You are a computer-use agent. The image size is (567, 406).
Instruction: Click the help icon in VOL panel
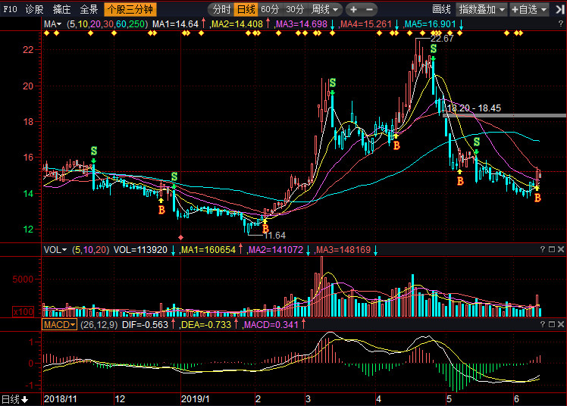click(x=542, y=249)
